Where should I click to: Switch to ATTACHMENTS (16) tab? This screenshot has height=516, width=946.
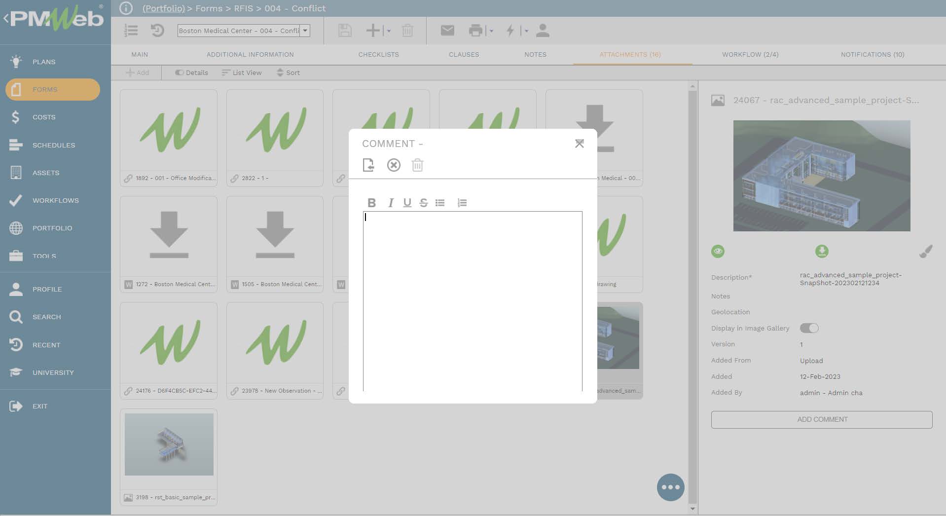pyautogui.click(x=630, y=54)
